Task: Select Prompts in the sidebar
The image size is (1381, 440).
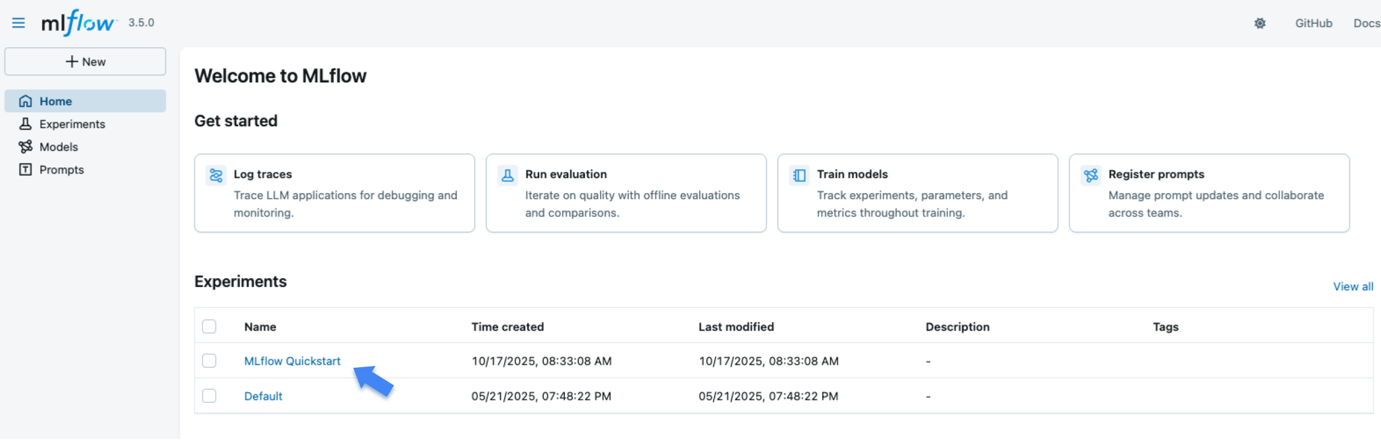Action: [x=85, y=170]
